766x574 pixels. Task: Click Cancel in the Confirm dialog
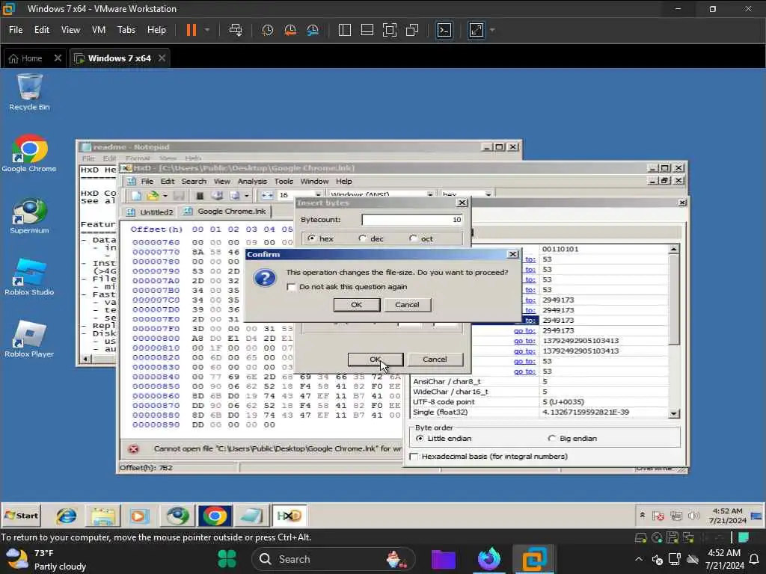(407, 305)
